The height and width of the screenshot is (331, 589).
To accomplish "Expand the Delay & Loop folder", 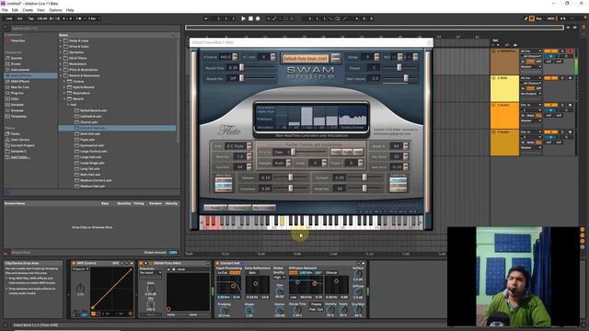I will (61, 40).
